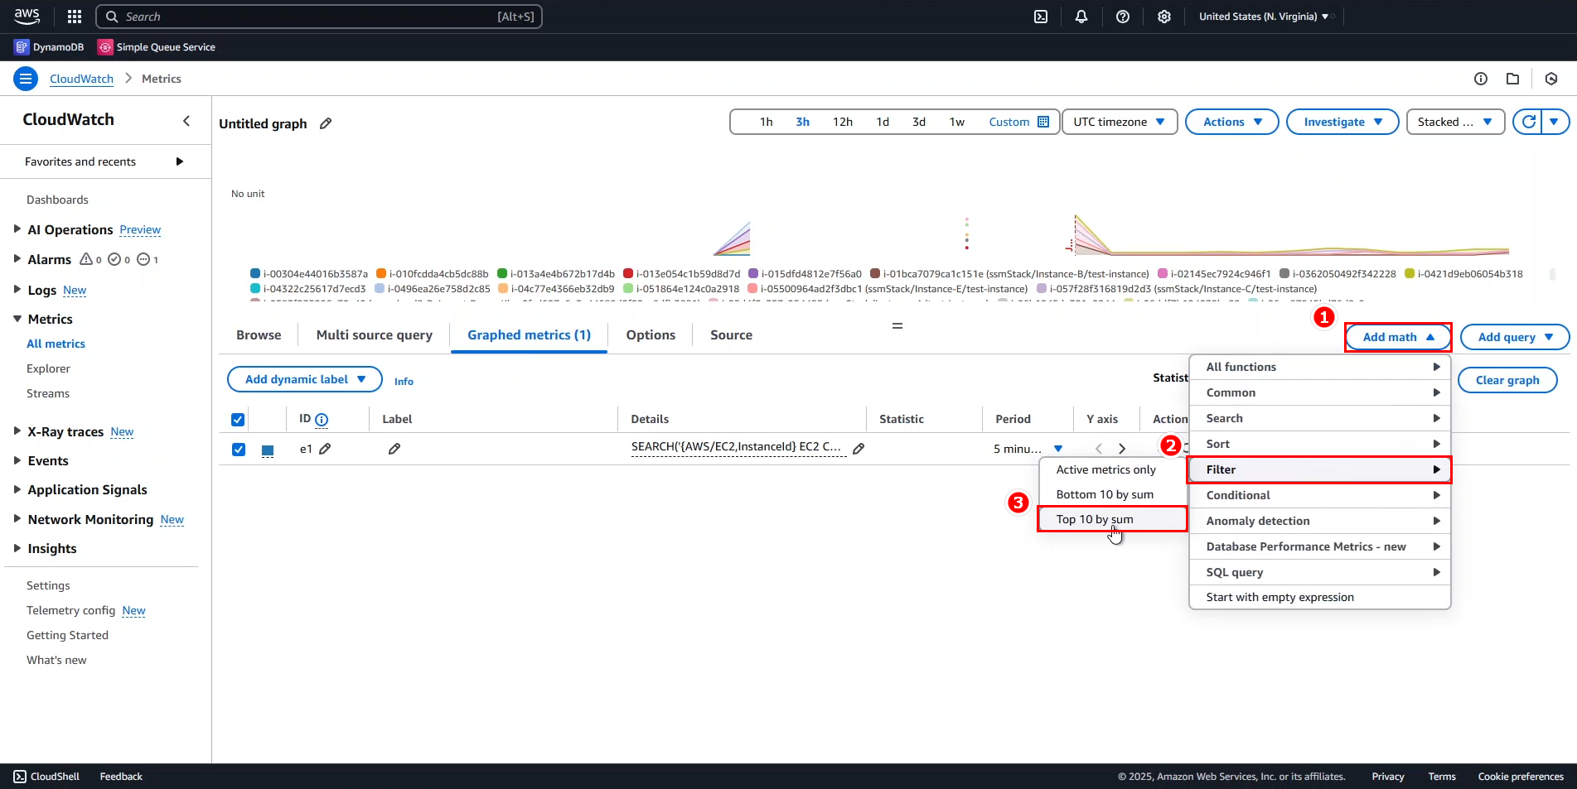Open the UTC timezone dropdown
Image resolution: width=1577 pixels, height=789 pixels.
(1119, 122)
